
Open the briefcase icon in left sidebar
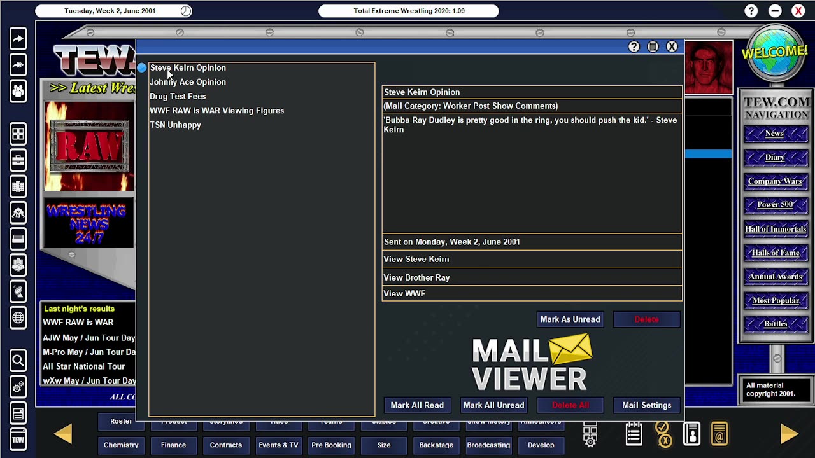click(x=18, y=160)
